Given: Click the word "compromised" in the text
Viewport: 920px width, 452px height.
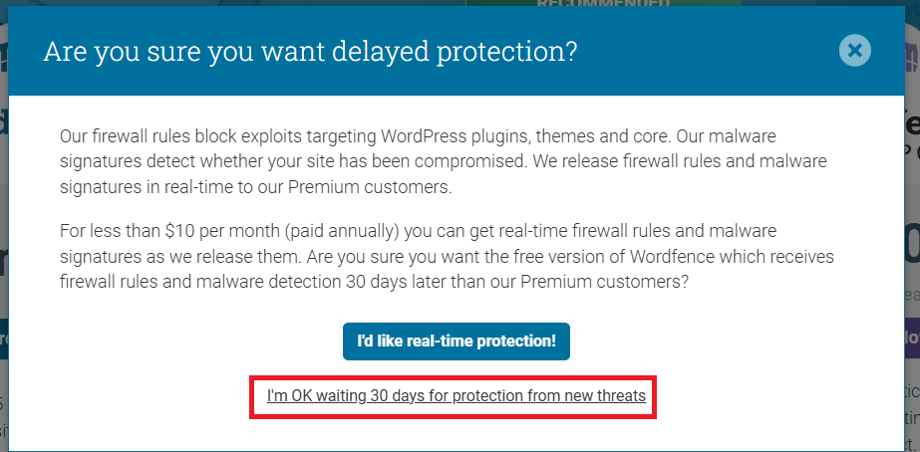Looking at the screenshot, I should click(474, 162).
